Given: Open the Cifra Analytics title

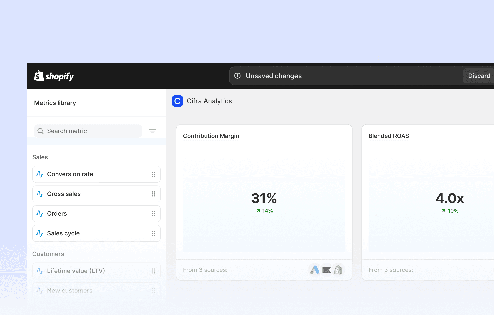Looking at the screenshot, I should [209, 101].
